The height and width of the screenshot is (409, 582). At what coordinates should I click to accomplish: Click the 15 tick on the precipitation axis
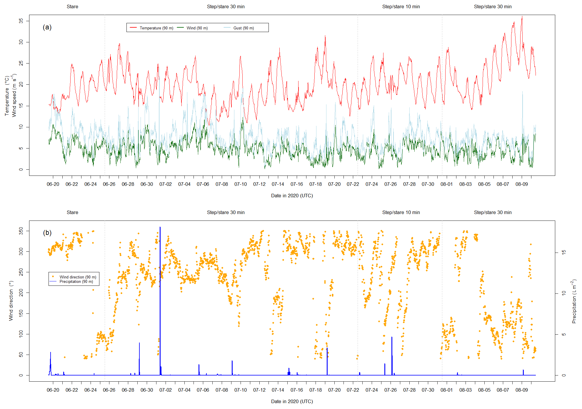tap(563, 252)
